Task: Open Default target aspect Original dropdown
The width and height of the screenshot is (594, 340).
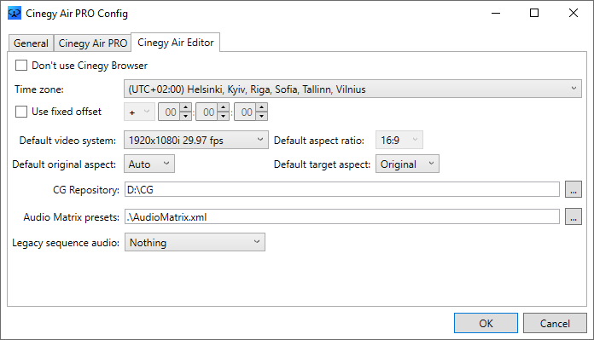Action: tap(407, 164)
